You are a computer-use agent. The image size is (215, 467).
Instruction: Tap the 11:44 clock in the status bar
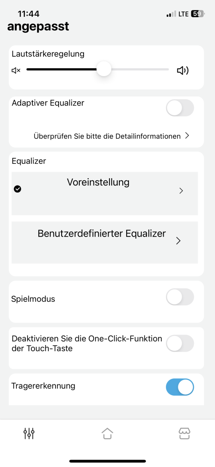(28, 14)
